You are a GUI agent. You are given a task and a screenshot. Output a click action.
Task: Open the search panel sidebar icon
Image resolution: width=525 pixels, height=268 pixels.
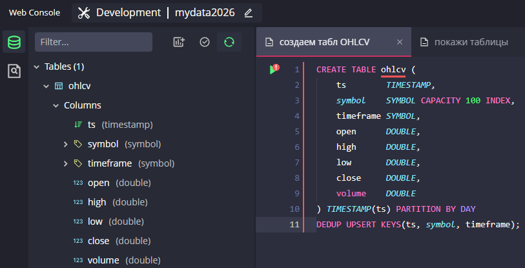pyautogui.click(x=14, y=71)
